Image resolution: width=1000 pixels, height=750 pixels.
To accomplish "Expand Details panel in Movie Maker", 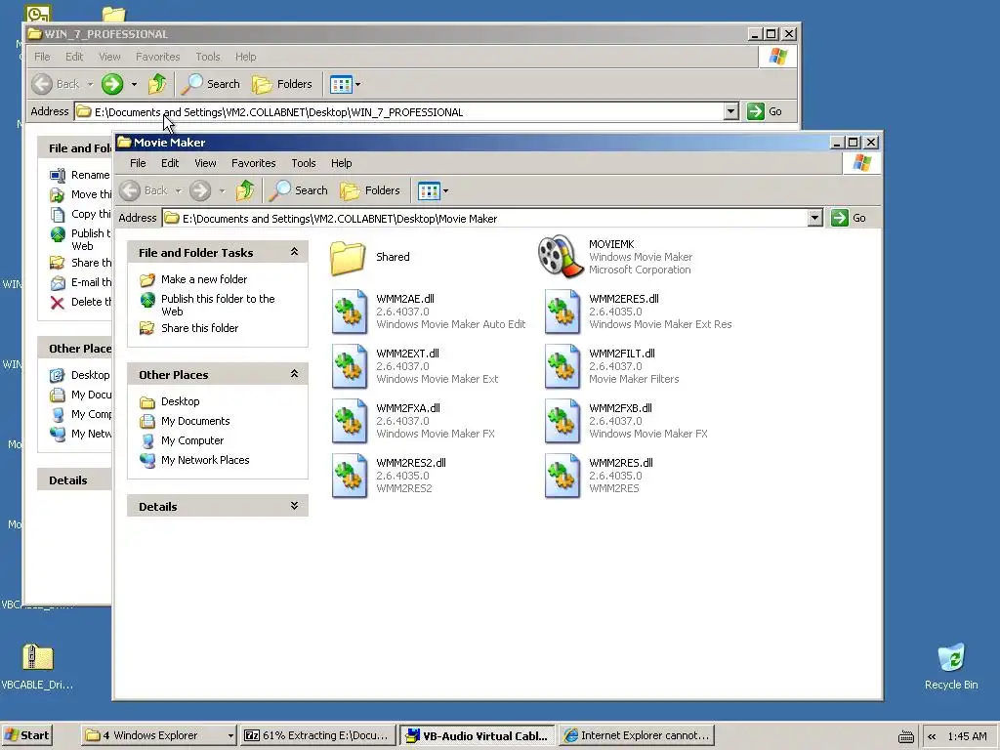I will (x=294, y=506).
